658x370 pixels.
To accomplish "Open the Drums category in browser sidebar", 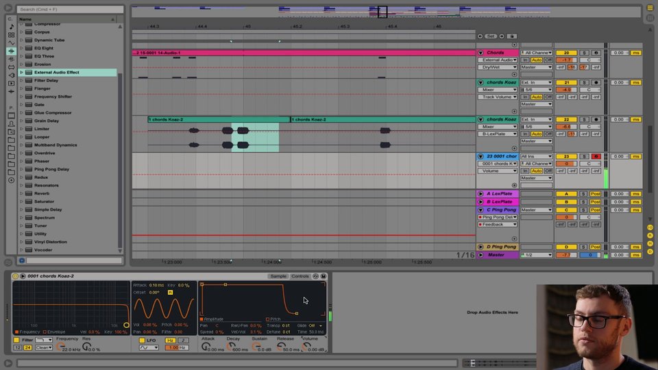I will pos(12,35).
